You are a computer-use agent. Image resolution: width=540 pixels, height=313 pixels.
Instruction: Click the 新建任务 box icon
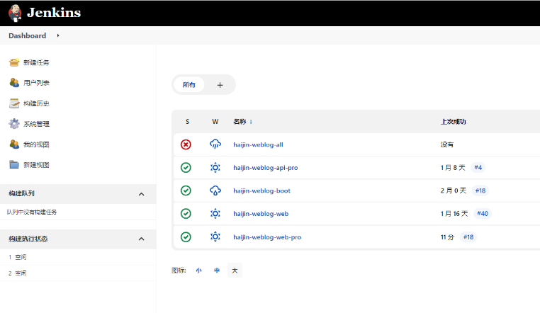pos(14,62)
